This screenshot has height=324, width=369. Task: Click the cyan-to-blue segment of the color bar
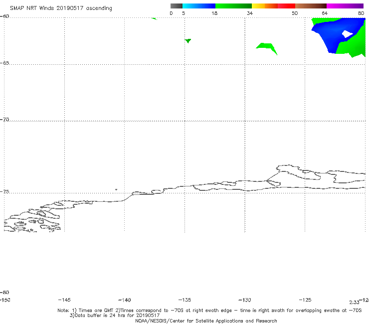click(199, 6)
